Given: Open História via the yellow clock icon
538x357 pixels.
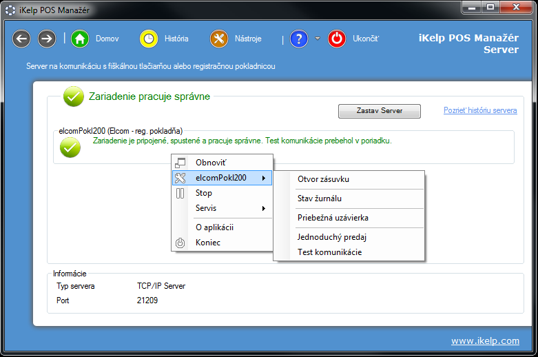Looking at the screenshot, I should tap(149, 39).
